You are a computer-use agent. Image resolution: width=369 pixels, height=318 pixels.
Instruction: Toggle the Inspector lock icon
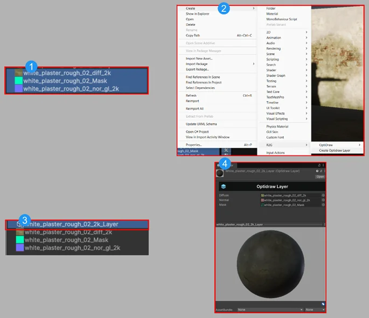pyautogui.click(x=319, y=165)
